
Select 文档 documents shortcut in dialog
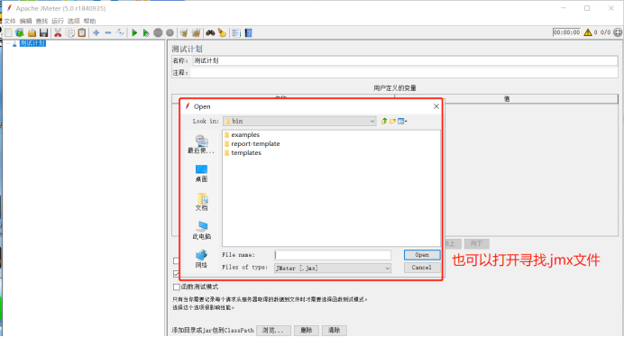pyautogui.click(x=201, y=202)
